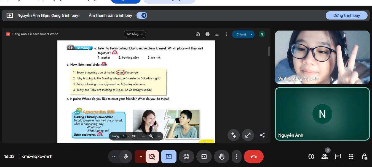This screenshot has height=167, width=372.
Task: Click the Chia sẻ button
Action: [x=240, y=34]
